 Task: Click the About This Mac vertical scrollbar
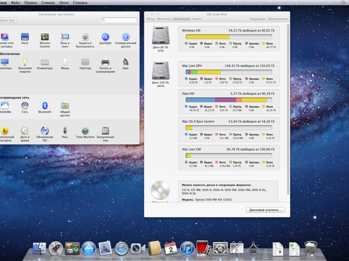click(288, 110)
